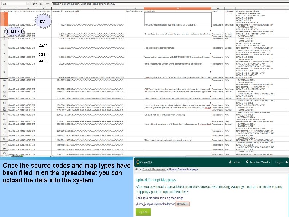Image resolution: width=289 pixels, height=217 pixels.
Task: Select column A header
Action: click(14, 8)
